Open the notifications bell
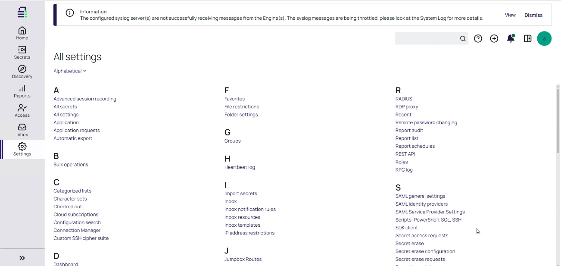561x266 pixels. (x=511, y=39)
